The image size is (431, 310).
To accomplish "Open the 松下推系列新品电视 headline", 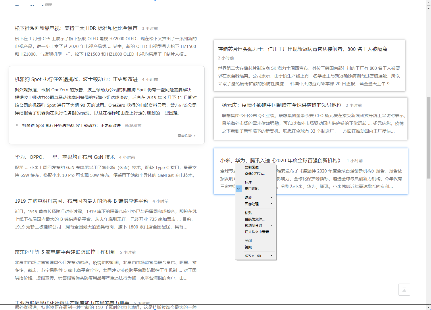I will [x=76, y=28].
